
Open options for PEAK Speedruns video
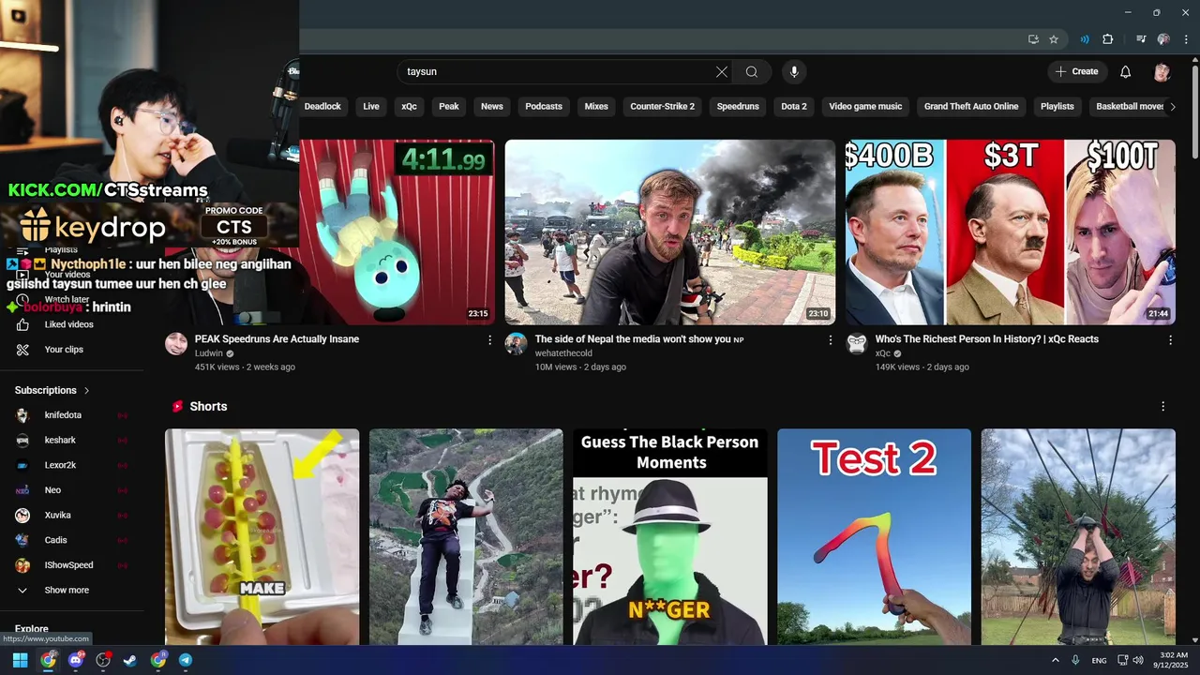[489, 340]
